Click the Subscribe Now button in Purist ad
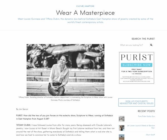Screen dimensions: 167x140 (137, 65)
